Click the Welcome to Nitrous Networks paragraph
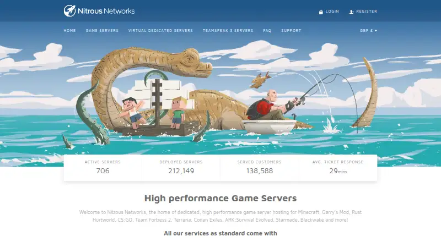This screenshot has width=441, height=242. click(x=220, y=216)
